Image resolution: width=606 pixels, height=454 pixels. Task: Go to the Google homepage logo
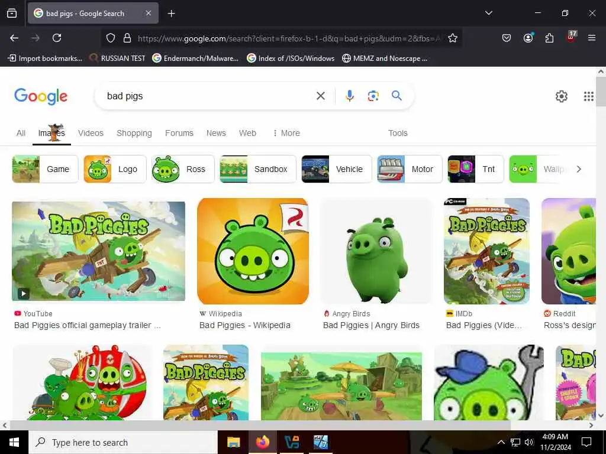pyautogui.click(x=41, y=96)
